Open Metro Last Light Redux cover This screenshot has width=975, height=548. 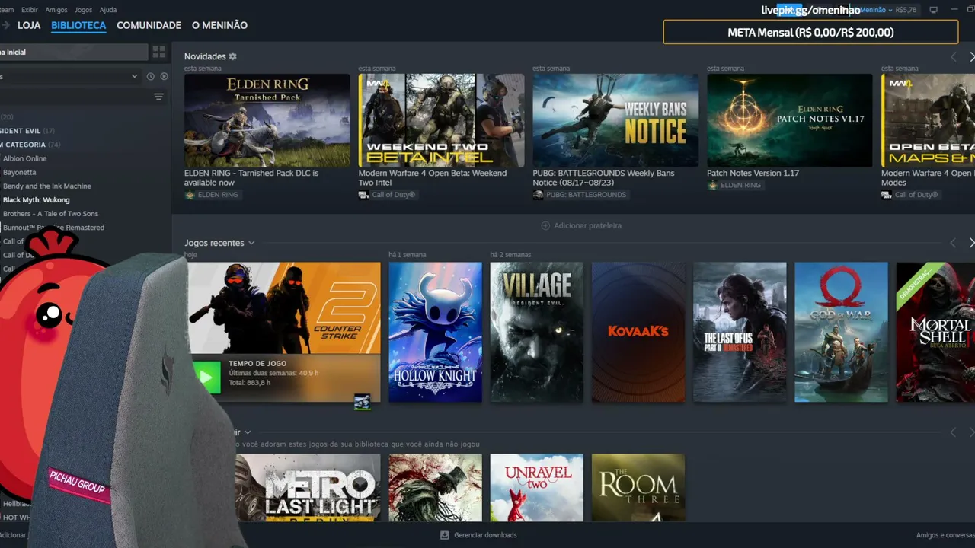point(308,488)
